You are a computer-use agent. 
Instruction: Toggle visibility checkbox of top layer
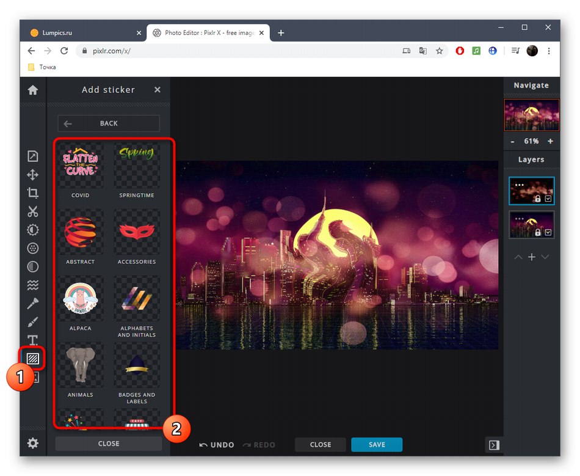(x=548, y=199)
